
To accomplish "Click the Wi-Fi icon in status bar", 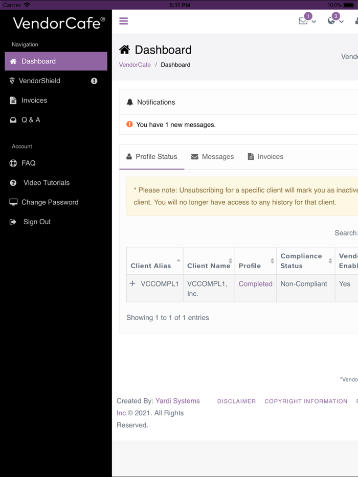I will [x=27, y=5].
